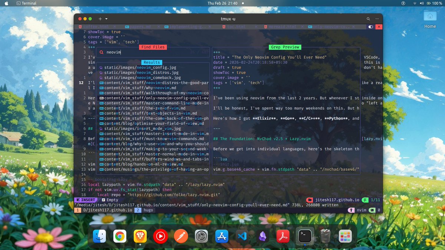Launch YouTube Music from the dock

160,236
